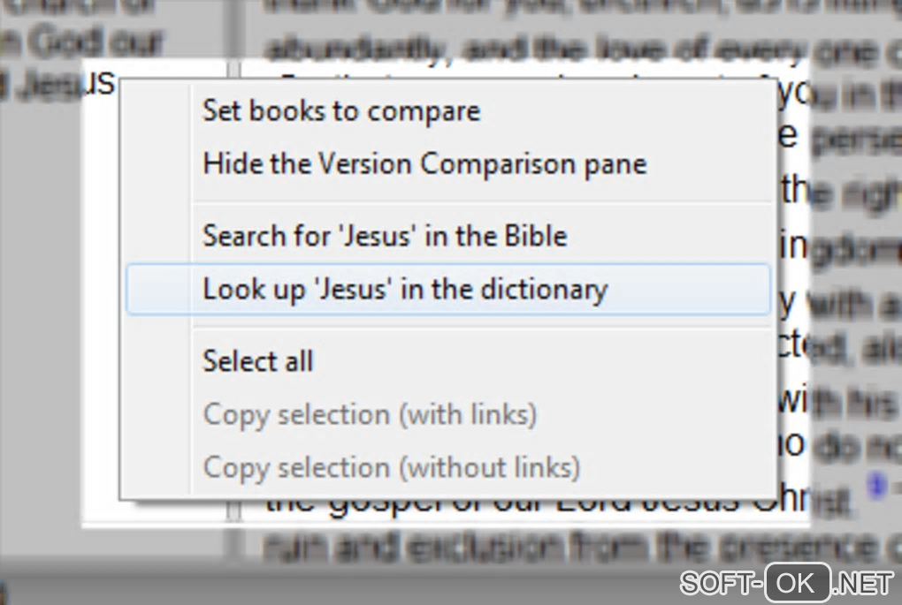
Task: Choose 'Select all' from context menu
Action: point(258,361)
